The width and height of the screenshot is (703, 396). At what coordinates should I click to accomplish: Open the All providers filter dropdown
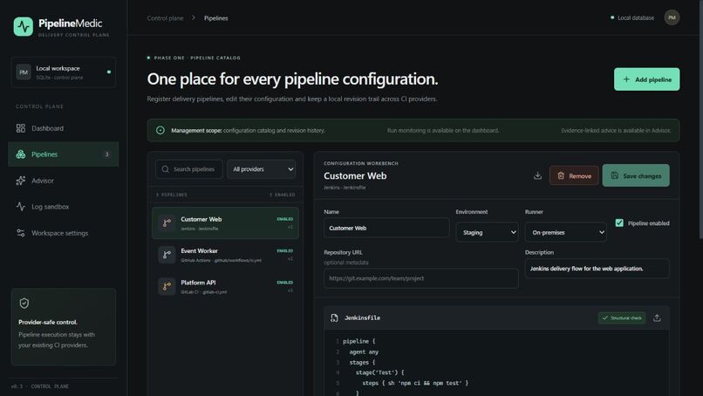[262, 169]
